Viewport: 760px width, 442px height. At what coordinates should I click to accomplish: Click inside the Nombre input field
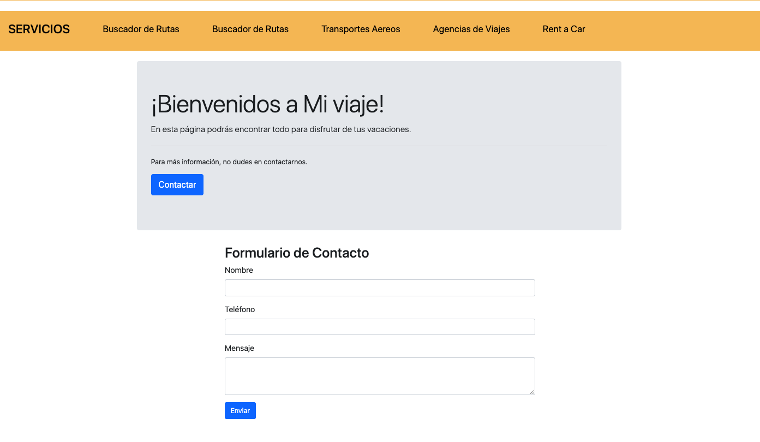tap(380, 288)
